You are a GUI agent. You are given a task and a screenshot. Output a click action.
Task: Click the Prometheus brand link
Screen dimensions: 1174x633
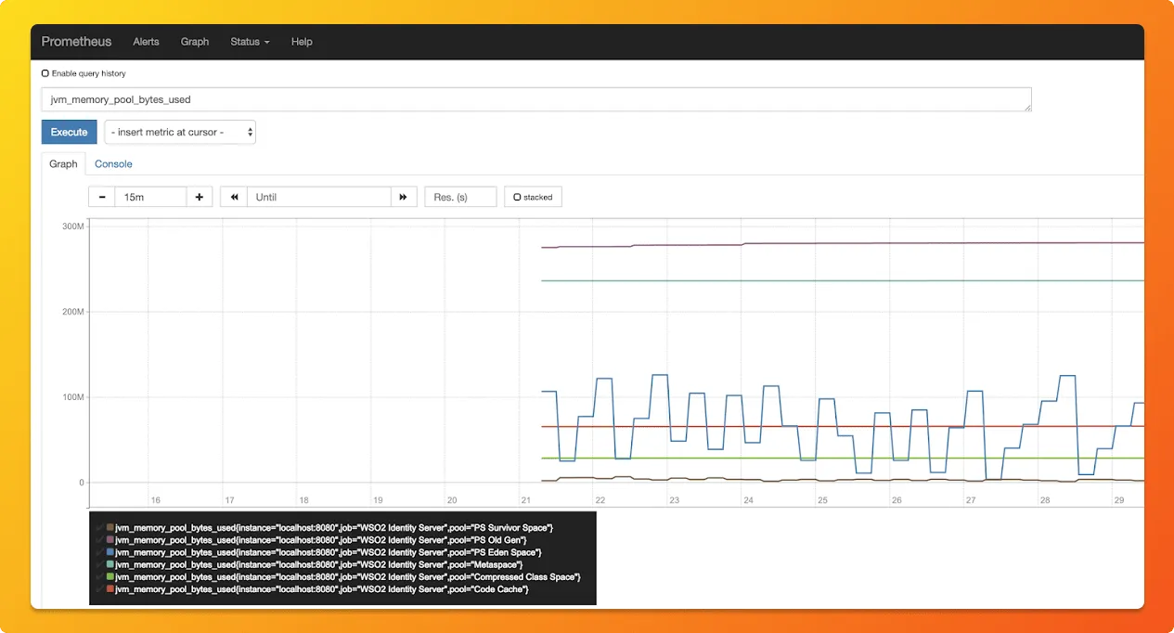pos(76,42)
